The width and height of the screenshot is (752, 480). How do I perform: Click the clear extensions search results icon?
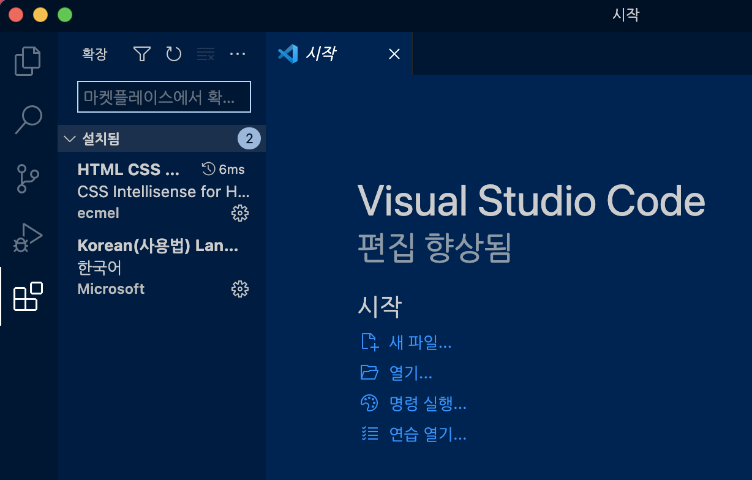tap(206, 54)
